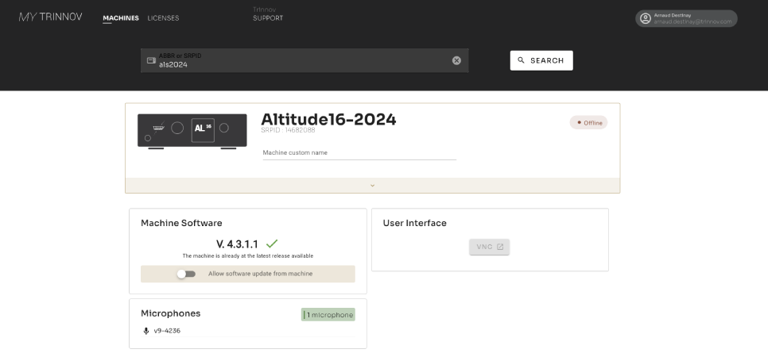Open the LICENSES tab
This screenshot has height=357, width=768.
coord(163,18)
